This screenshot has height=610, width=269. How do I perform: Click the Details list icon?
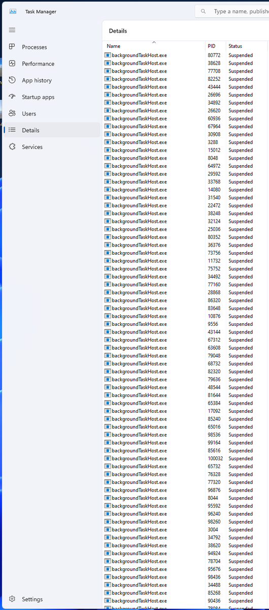click(x=12, y=130)
